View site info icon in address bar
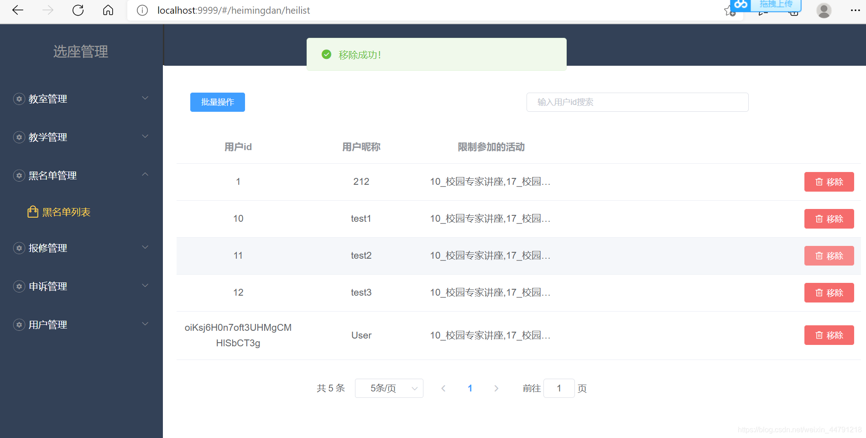The image size is (866, 438). coord(142,10)
